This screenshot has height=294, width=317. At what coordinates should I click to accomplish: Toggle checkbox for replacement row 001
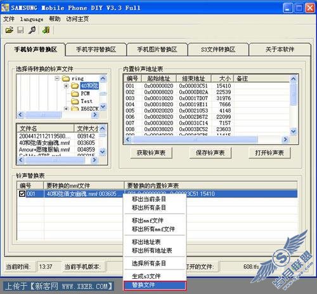pos(22,193)
